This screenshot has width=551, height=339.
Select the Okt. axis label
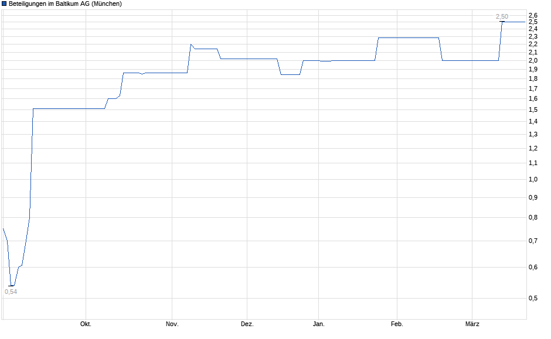coord(86,323)
